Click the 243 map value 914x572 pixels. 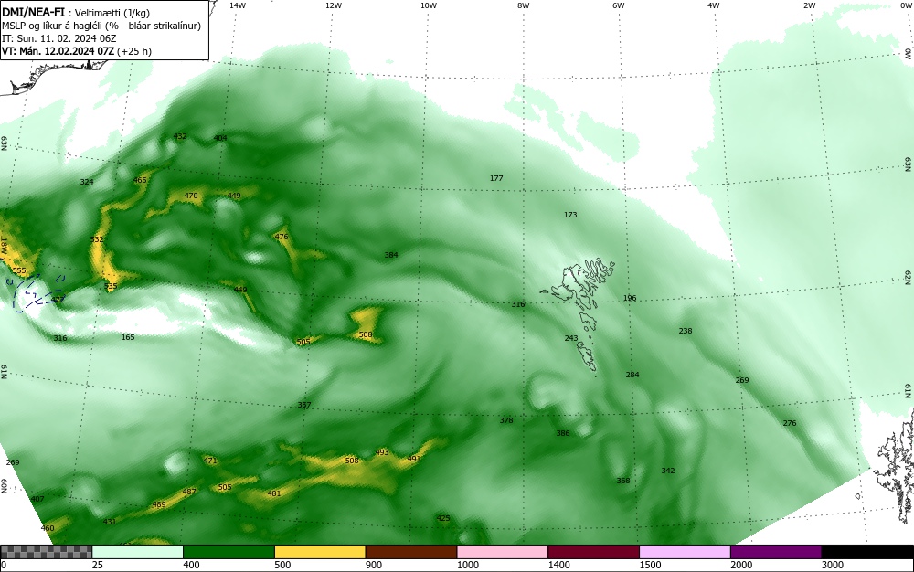tap(571, 338)
